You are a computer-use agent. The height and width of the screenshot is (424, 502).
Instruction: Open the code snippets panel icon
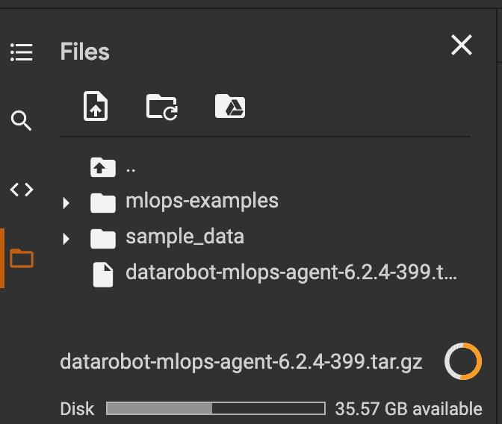coord(22,190)
